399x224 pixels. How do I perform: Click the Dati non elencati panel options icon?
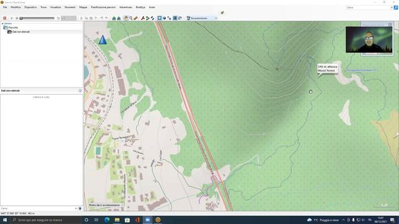pos(80,91)
